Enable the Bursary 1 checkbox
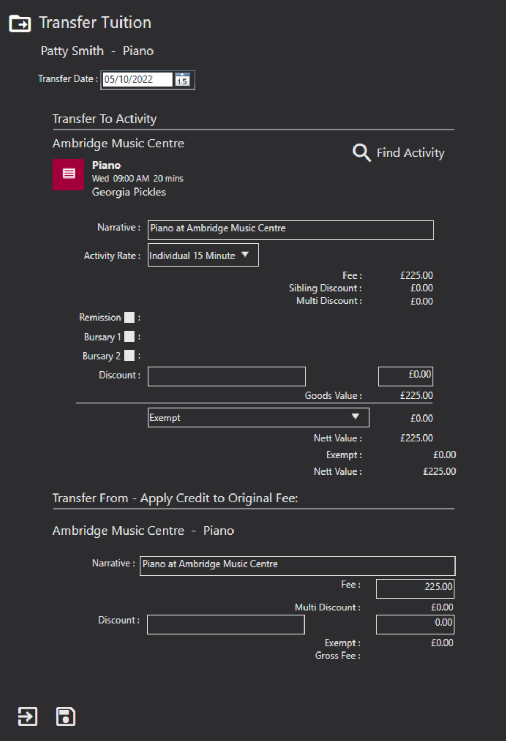The height and width of the screenshot is (741, 506). point(129,337)
